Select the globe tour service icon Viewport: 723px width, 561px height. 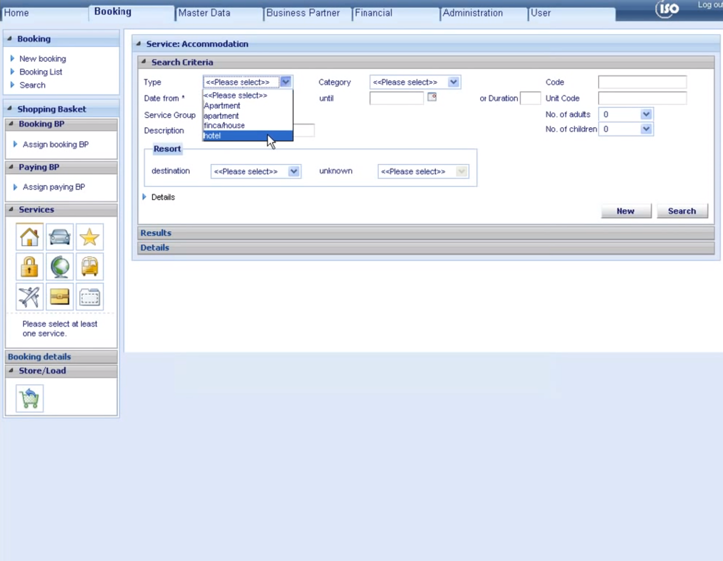59,266
